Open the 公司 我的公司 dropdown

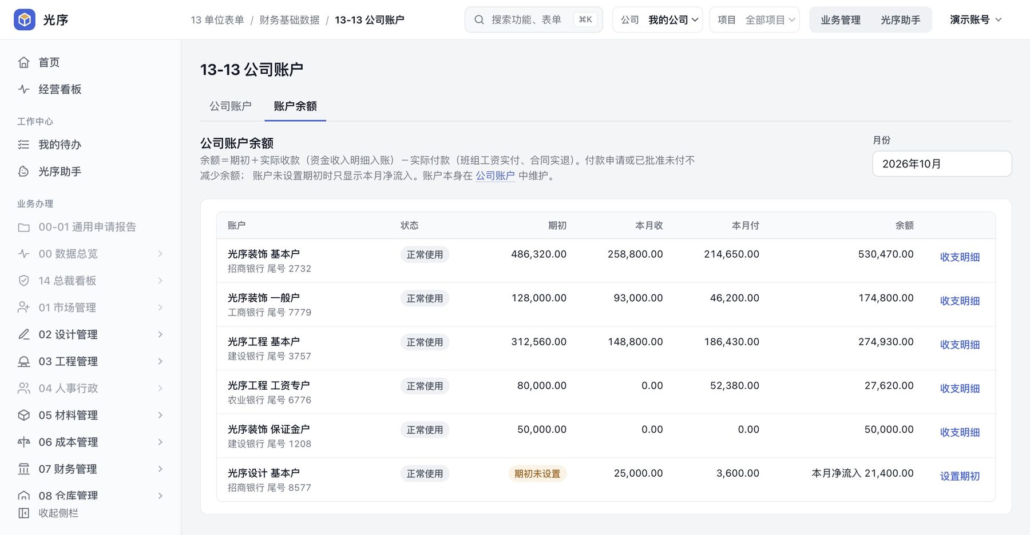tap(657, 20)
